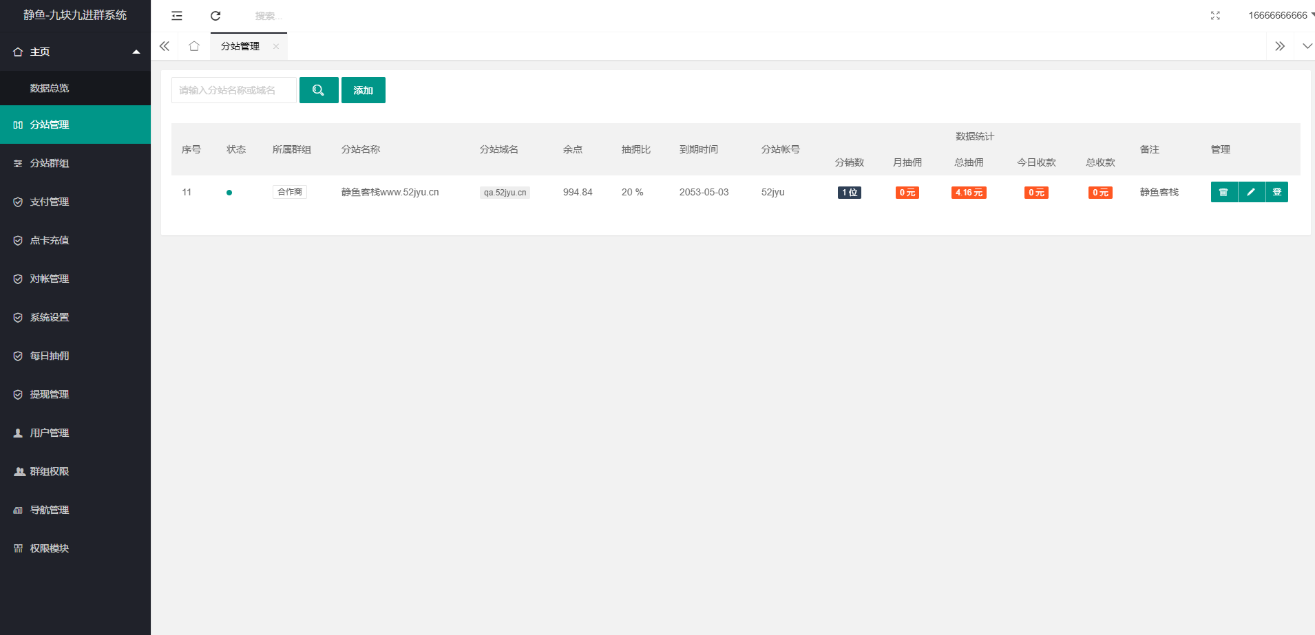1315x635 pixels.
Task: Enter fullscreen using the expand icon
Action: click(1215, 16)
